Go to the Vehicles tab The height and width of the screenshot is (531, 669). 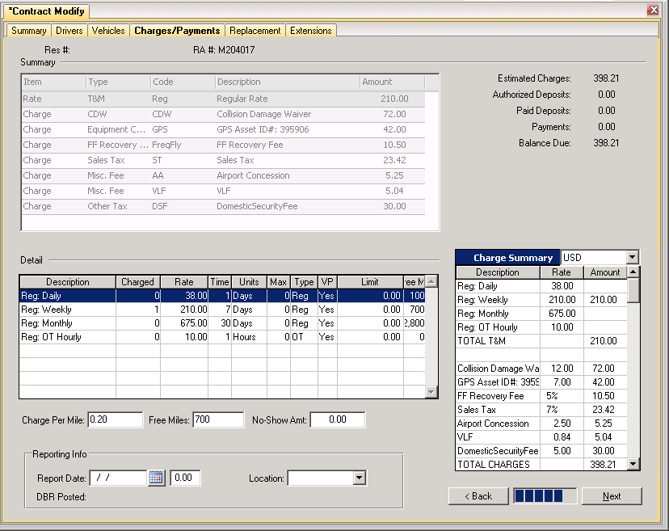(x=108, y=31)
